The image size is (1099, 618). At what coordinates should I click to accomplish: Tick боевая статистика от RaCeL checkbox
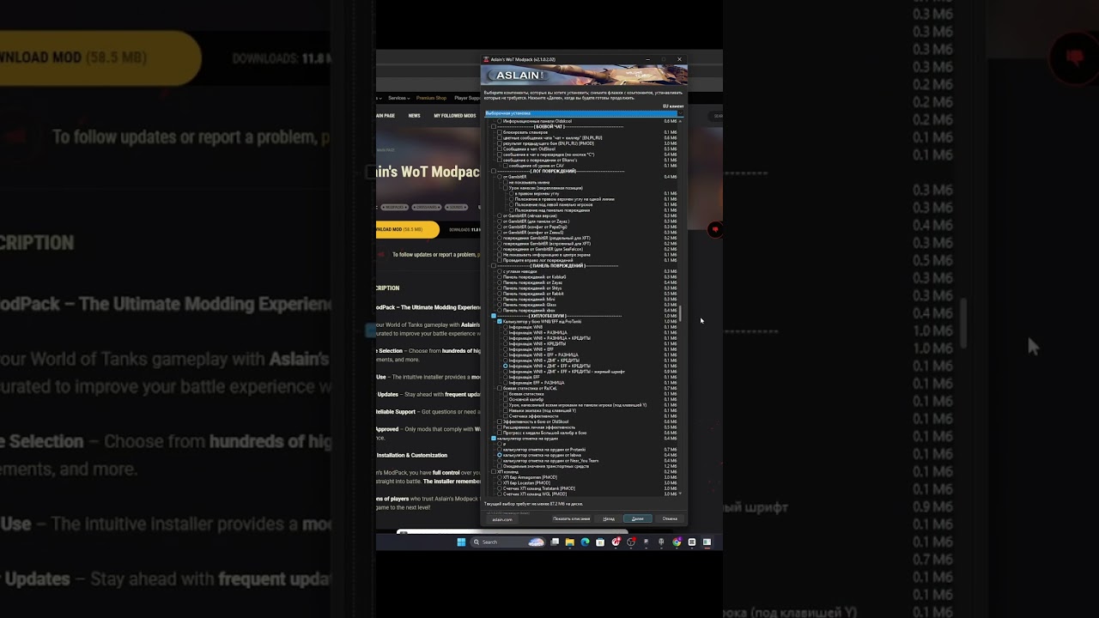point(500,388)
